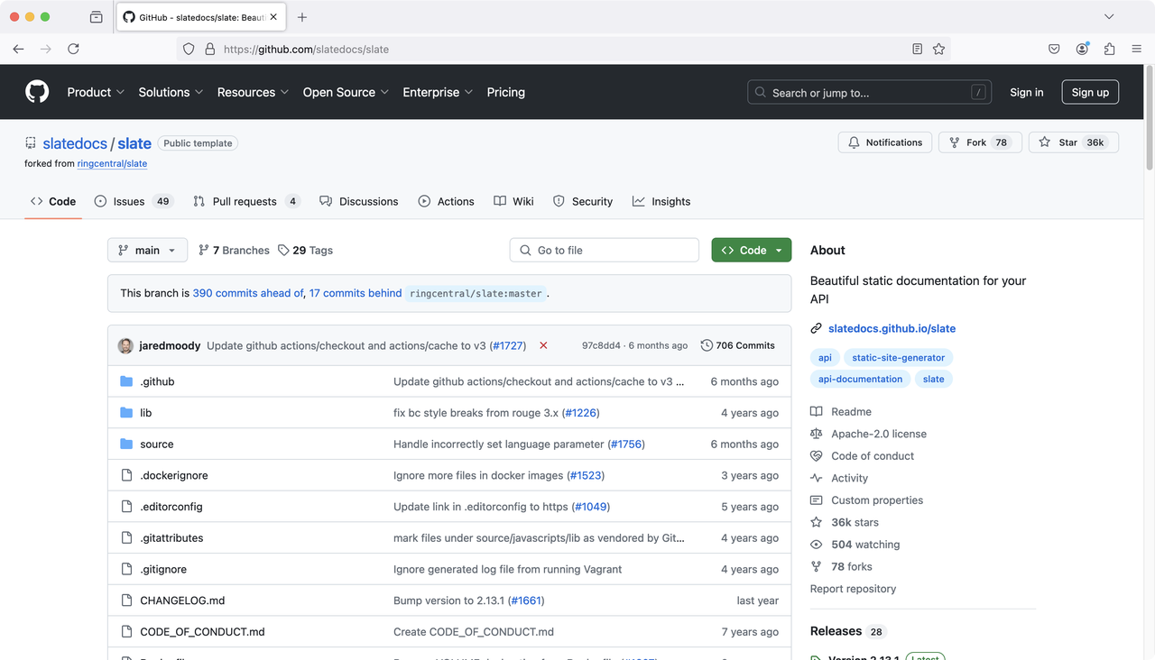Click the Sign up button
This screenshot has height=660, width=1155.
[x=1090, y=92]
